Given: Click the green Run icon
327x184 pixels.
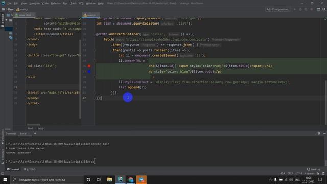Looking at the screenshot, I should click(x=295, y=9).
